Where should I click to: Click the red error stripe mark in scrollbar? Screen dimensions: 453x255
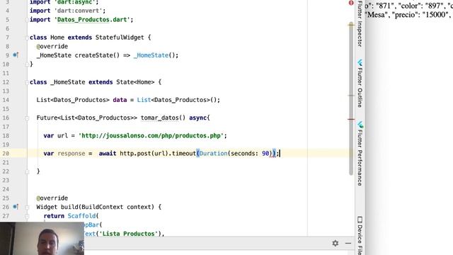pos(351,119)
